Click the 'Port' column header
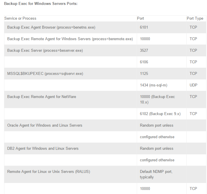This screenshot has width=207, height=194. pos(141,18)
